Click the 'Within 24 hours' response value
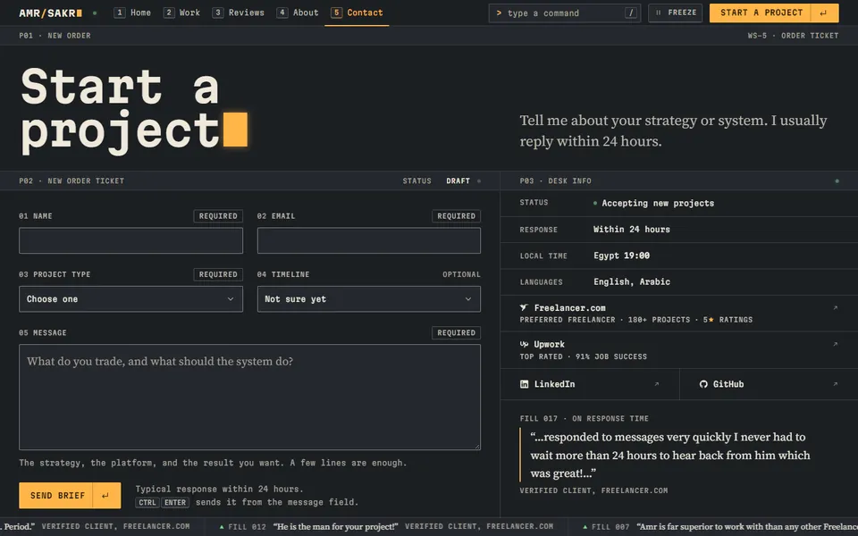 click(632, 230)
